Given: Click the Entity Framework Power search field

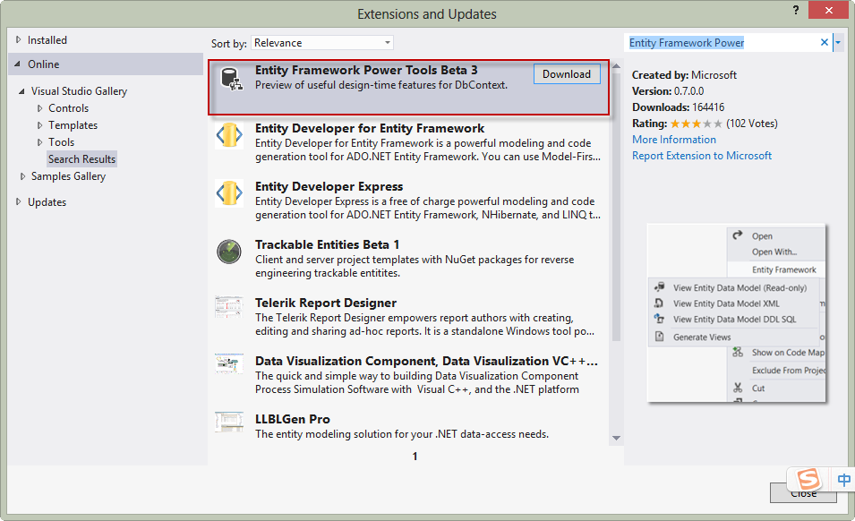Looking at the screenshot, I should pyautogui.click(x=721, y=42).
